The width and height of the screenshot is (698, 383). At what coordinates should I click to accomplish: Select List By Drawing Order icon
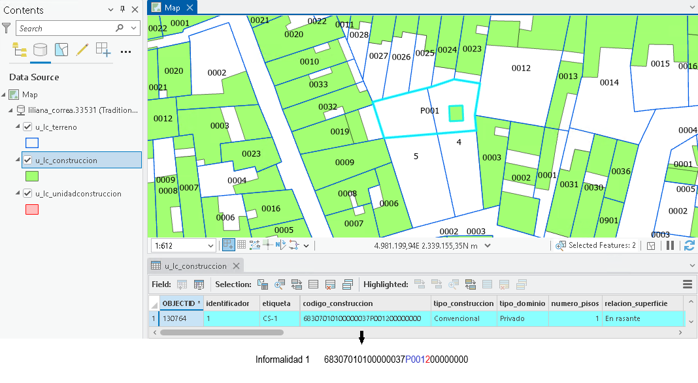(19, 50)
